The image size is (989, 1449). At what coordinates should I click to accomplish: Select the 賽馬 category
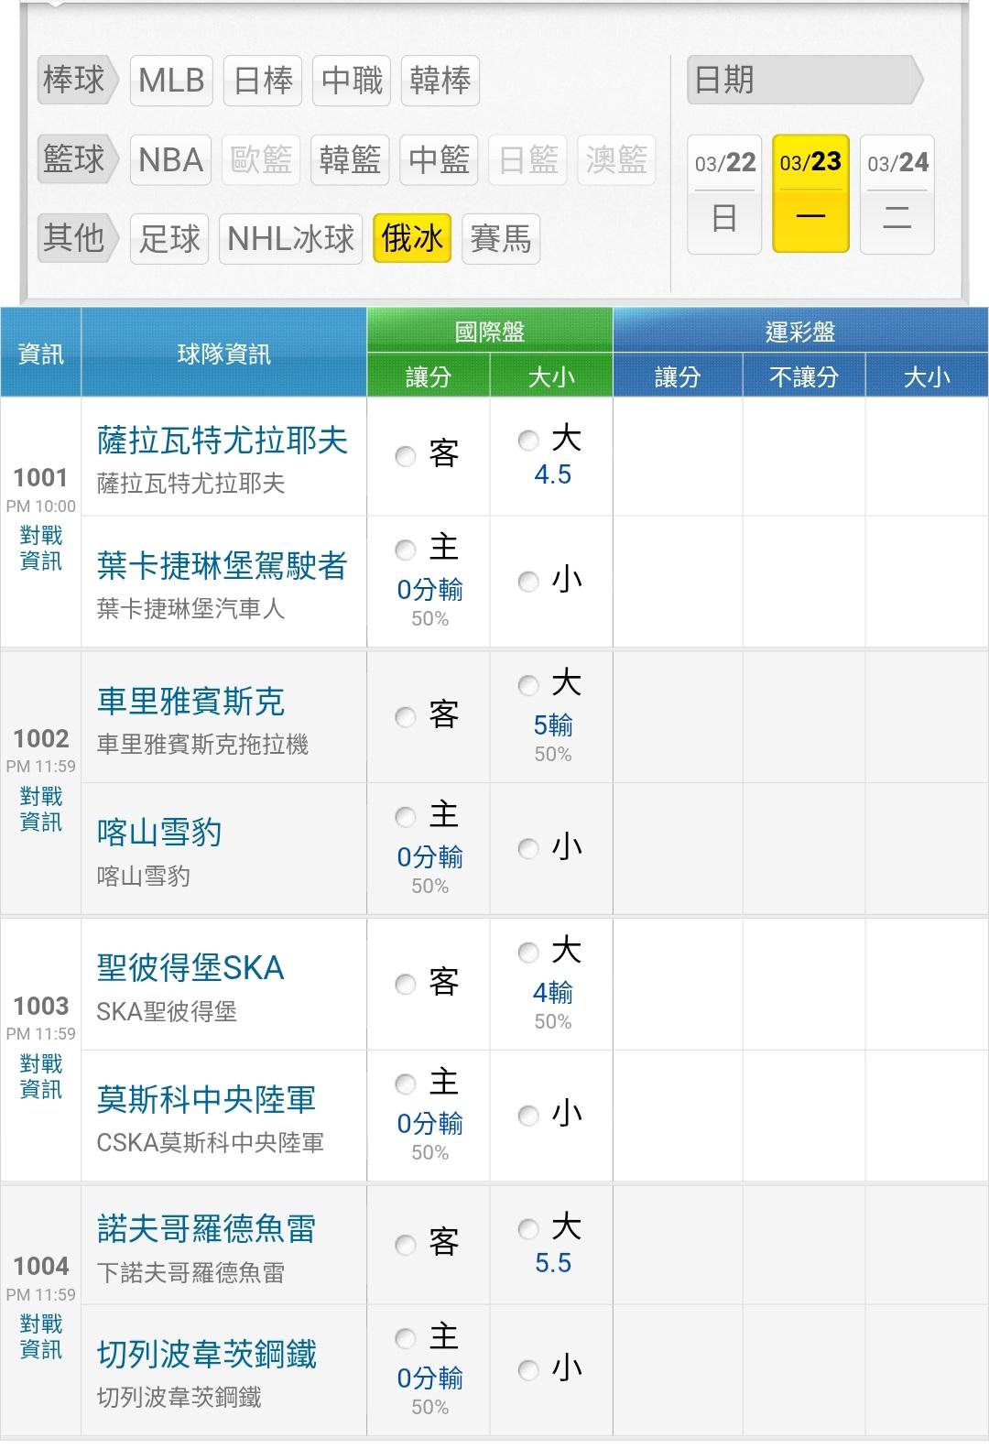point(500,239)
